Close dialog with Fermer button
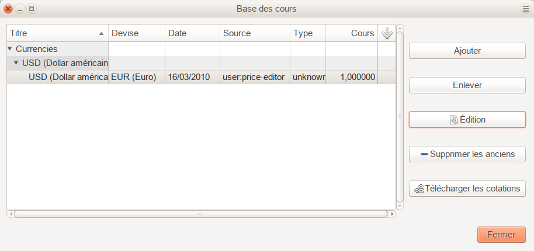Screen dimensions: 534x251 point(501,235)
